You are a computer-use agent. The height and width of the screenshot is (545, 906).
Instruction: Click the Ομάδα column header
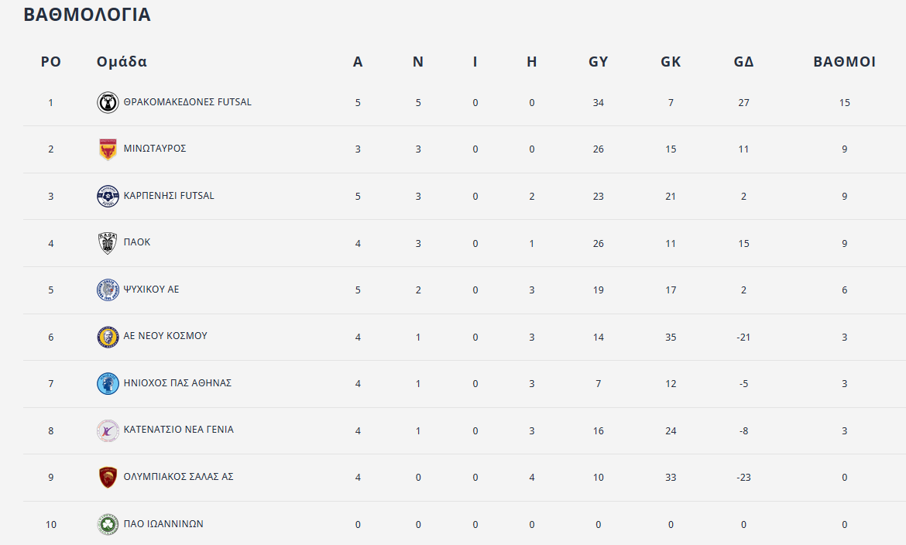[122, 62]
